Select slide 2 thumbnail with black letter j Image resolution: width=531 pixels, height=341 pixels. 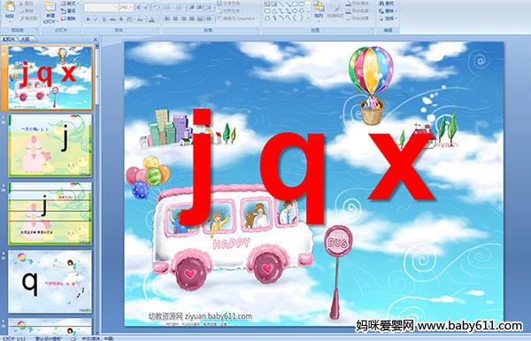pyautogui.click(x=50, y=145)
